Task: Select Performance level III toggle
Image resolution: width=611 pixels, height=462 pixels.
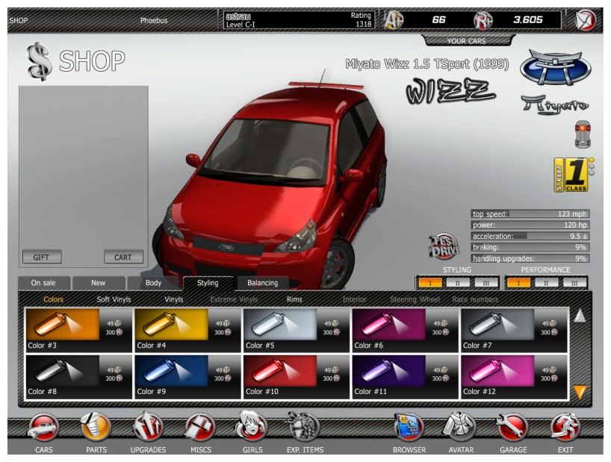Action: tap(573, 283)
